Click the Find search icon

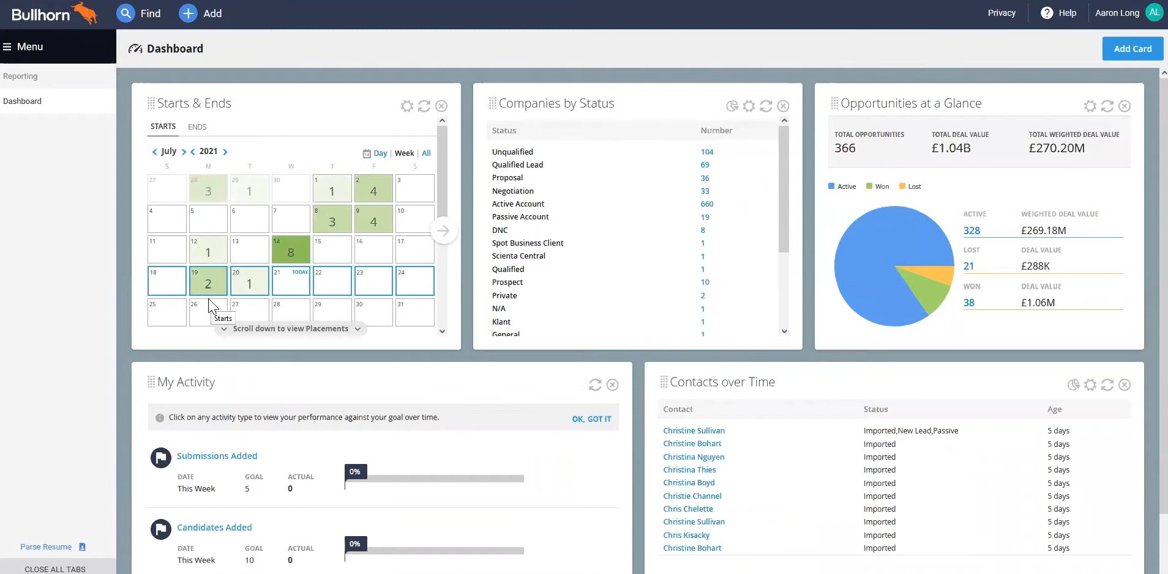click(x=125, y=13)
